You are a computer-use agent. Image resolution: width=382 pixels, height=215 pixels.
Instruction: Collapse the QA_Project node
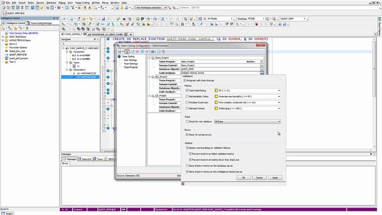click(149, 96)
